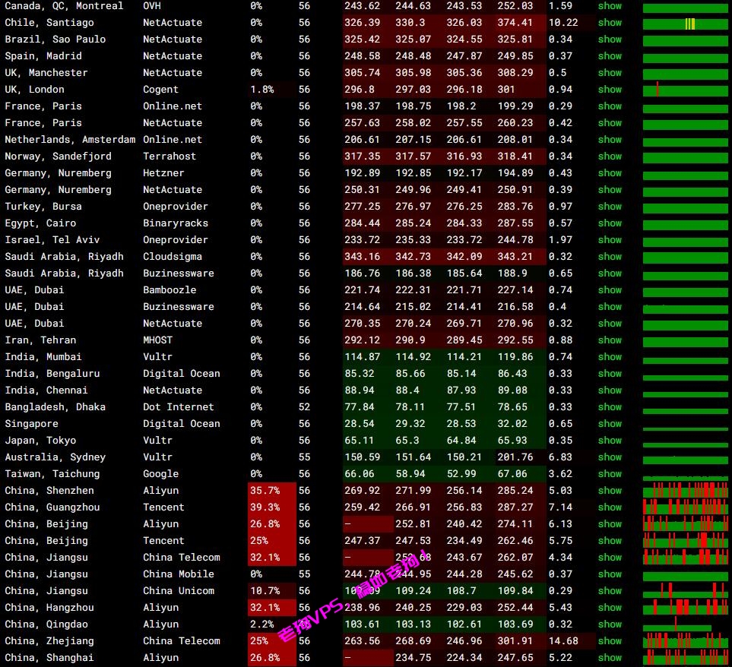Viewport: 732px width, 667px height.
Task: Open show for Iran, Tehran MHOST
Action: click(610, 340)
